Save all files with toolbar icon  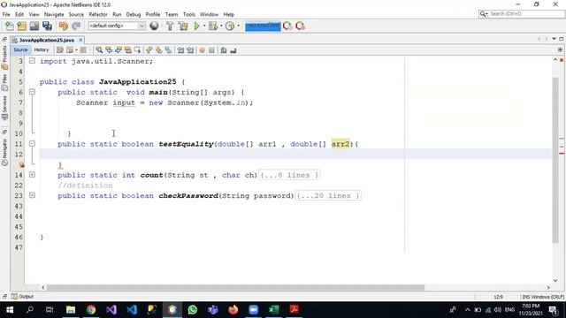coord(47,26)
